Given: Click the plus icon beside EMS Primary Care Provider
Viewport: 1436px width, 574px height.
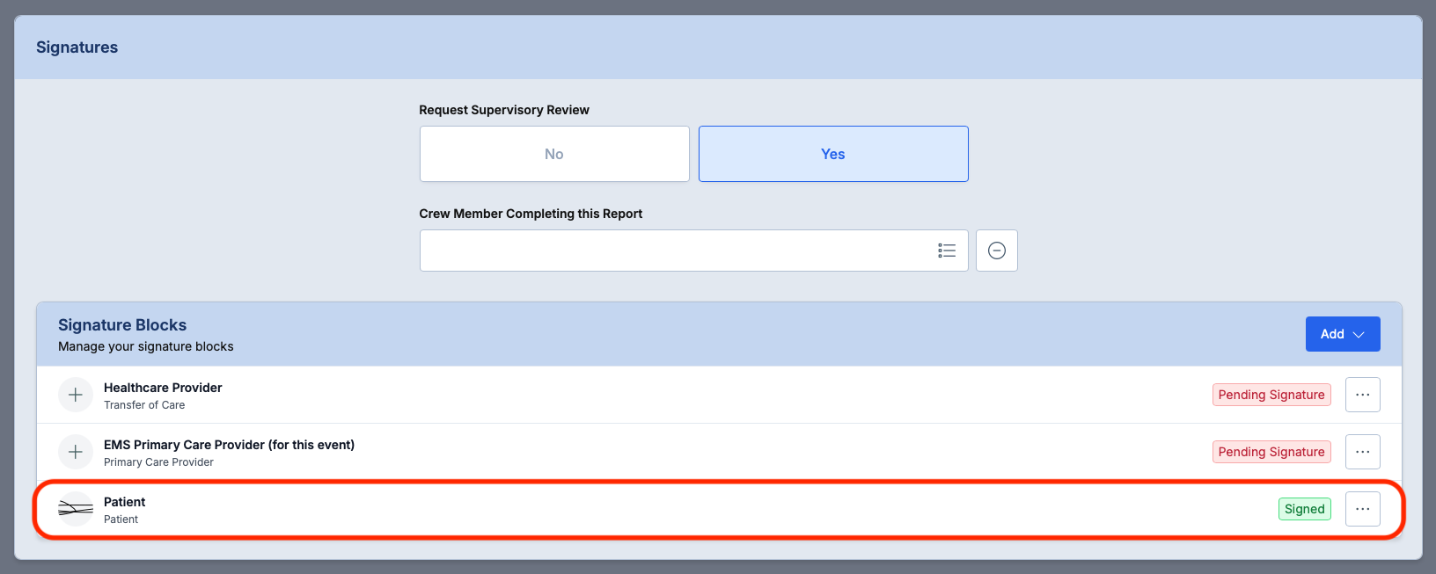Looking at the screenshot, I should click(x=76, y=452).
